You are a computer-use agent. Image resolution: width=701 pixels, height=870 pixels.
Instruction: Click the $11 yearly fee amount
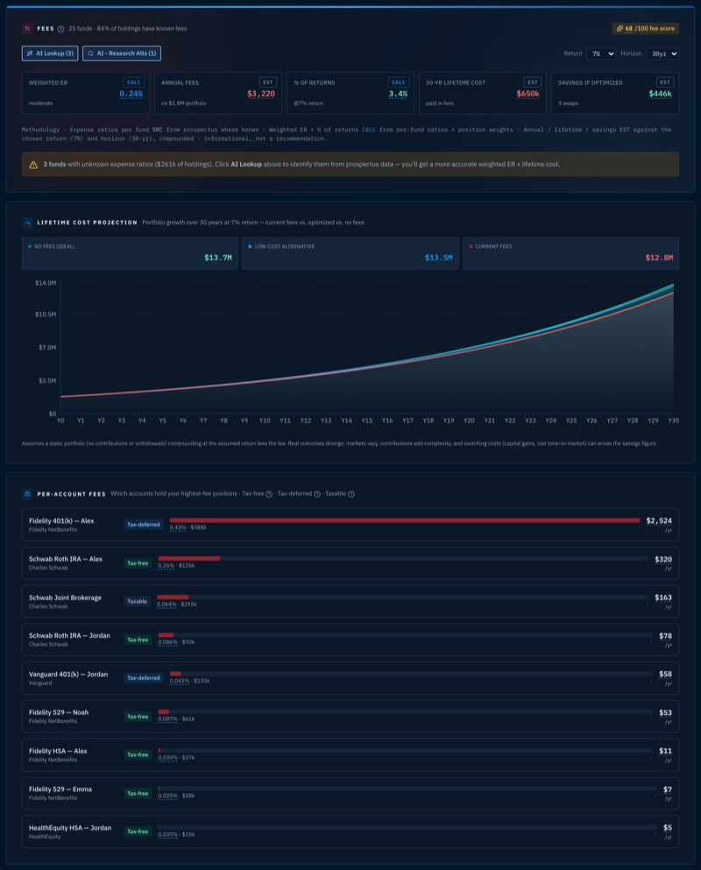[665, 751]
